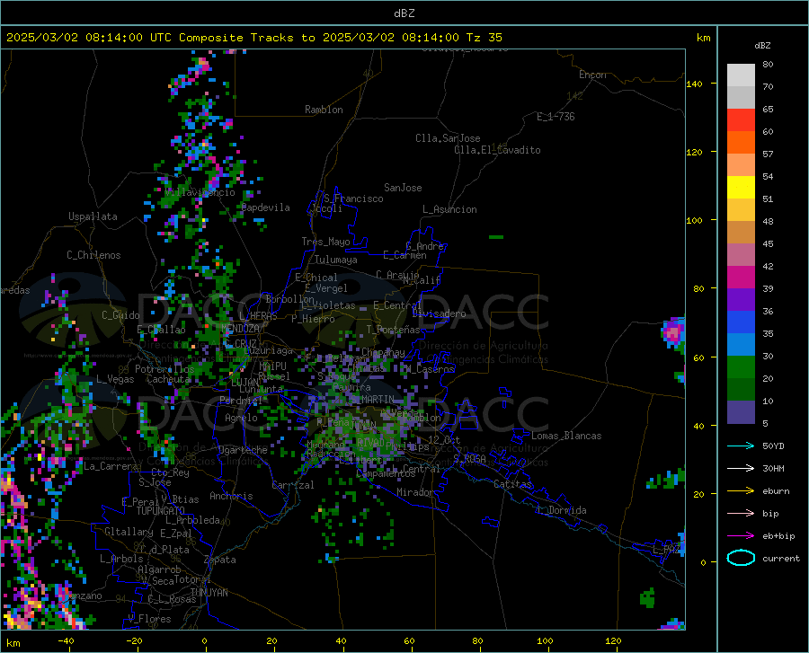The height and width of the screenshot is (653, 809).
Task: Click the Ramblon label near the top
Action: click(x=324, y=110)
